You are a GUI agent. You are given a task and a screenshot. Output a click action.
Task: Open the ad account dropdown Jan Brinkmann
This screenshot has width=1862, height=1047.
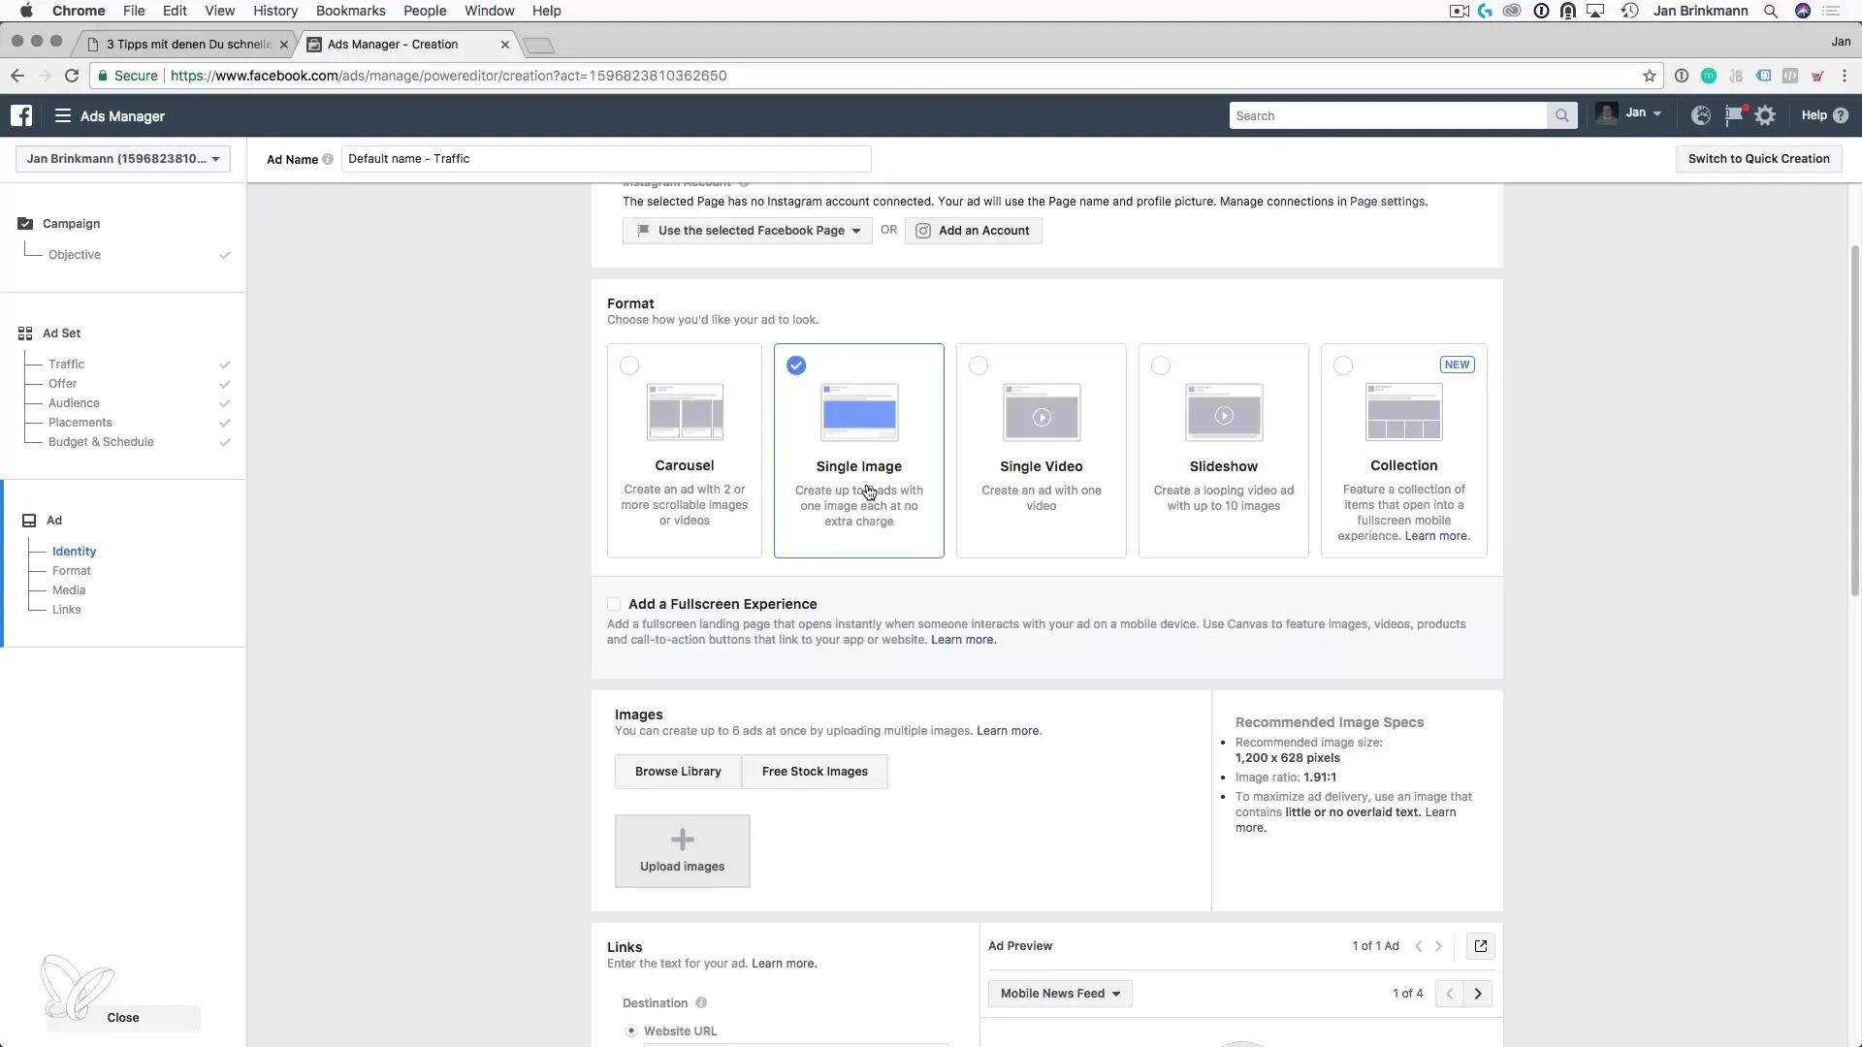pyautogui.click(x=123, y=159)
